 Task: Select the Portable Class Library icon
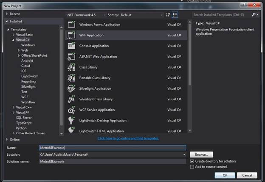(x=71, y=78)
